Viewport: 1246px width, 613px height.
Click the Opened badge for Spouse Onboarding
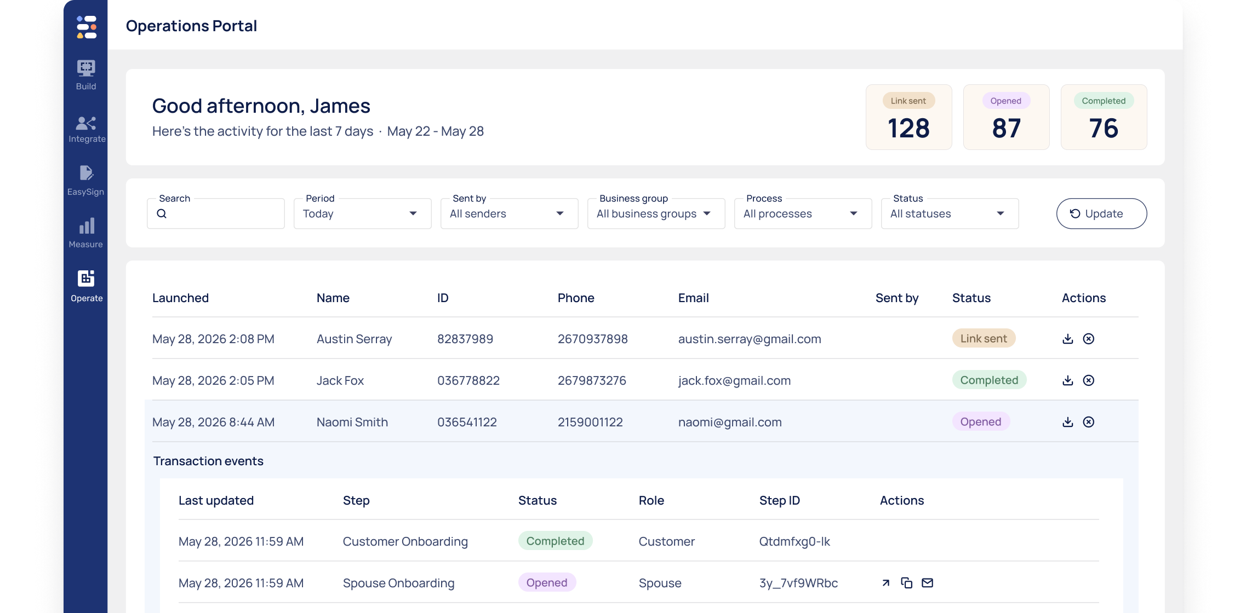[547, 582]
